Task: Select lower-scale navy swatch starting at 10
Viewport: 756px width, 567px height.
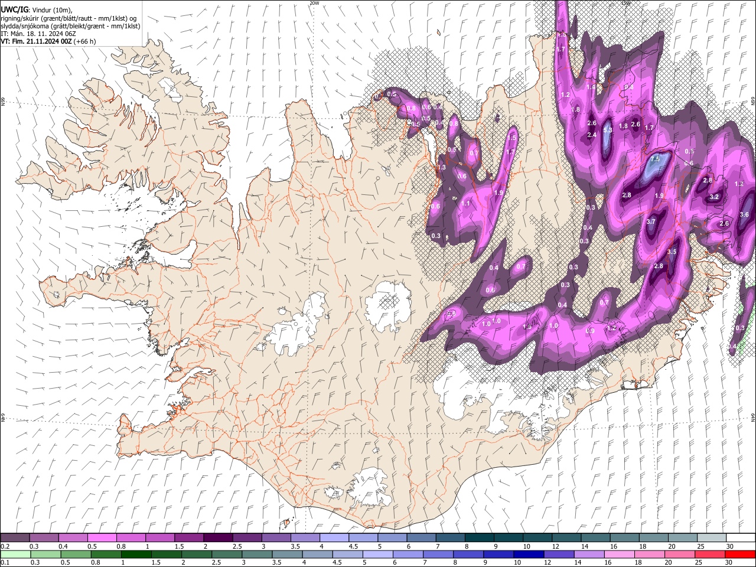Action: (x=528, y=555)
